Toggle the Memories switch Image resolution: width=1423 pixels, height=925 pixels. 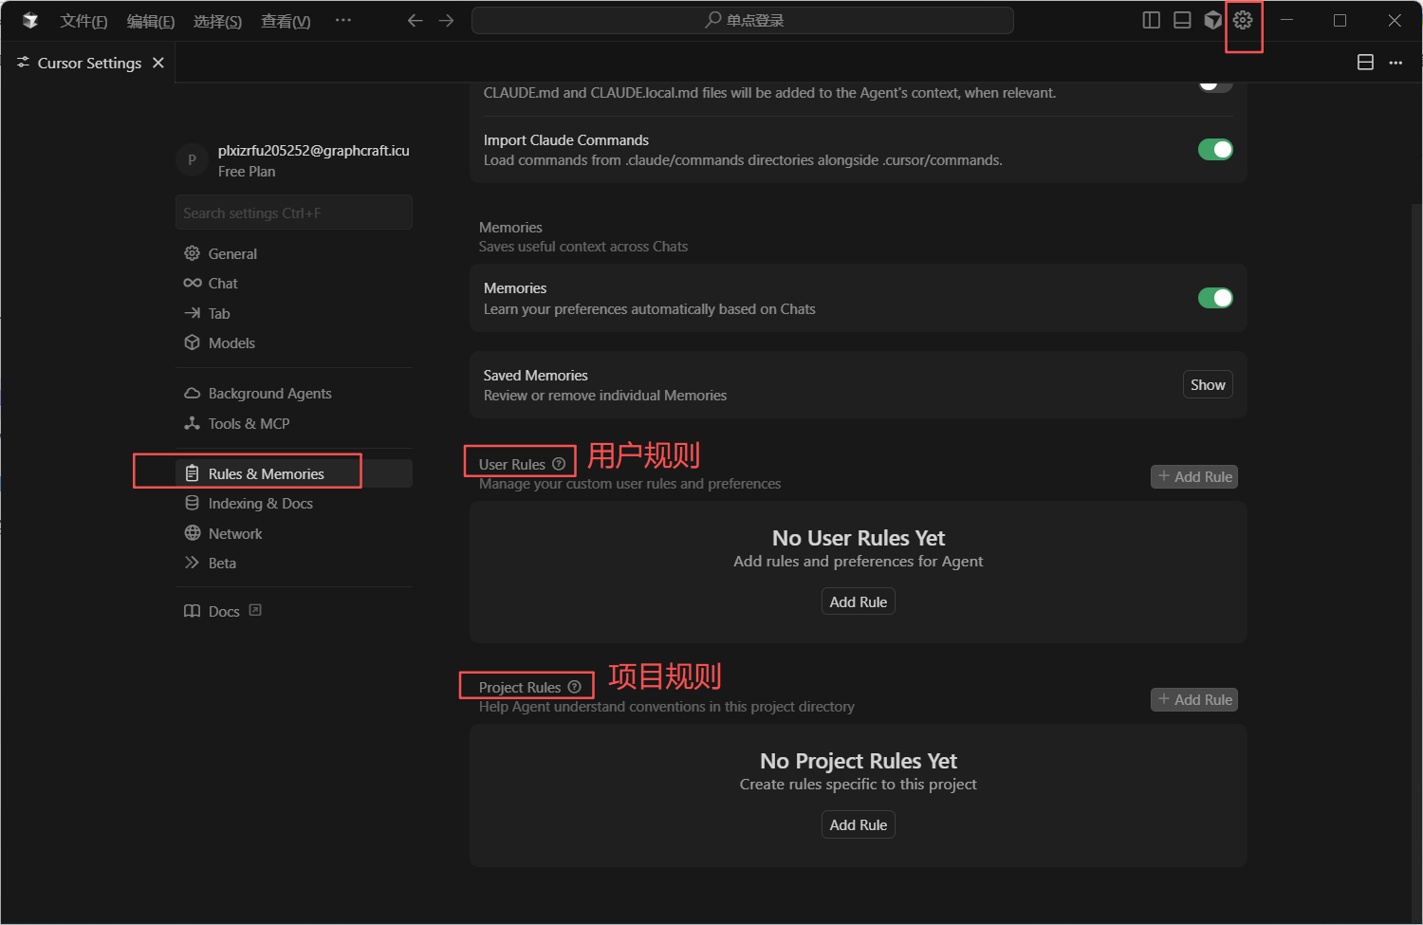(1215, 298)
